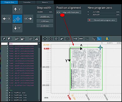
Task: Click the block layout icon in code toolbar
Action: point(23,39)
